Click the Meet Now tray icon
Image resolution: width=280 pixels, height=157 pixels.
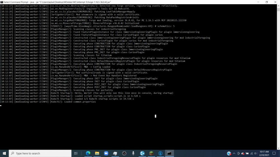coord(238,153)
